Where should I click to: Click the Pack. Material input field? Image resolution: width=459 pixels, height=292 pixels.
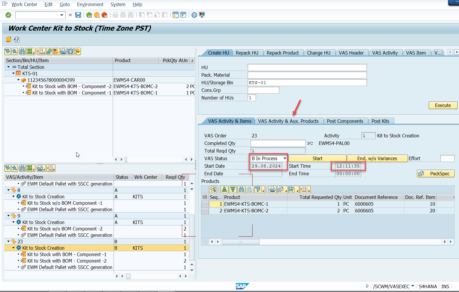pyautogui.click(x=307, y=75)
